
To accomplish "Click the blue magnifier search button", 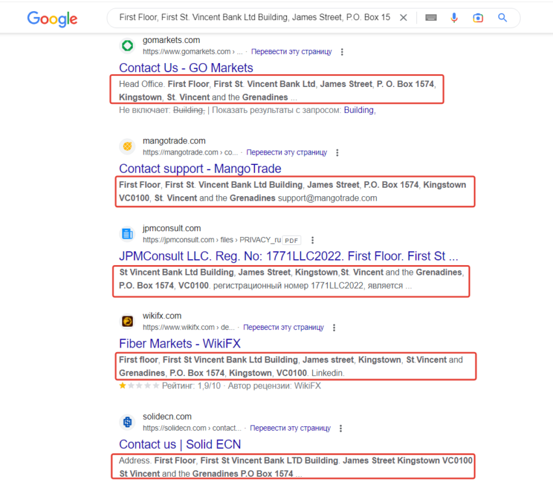I will [502, 18].
